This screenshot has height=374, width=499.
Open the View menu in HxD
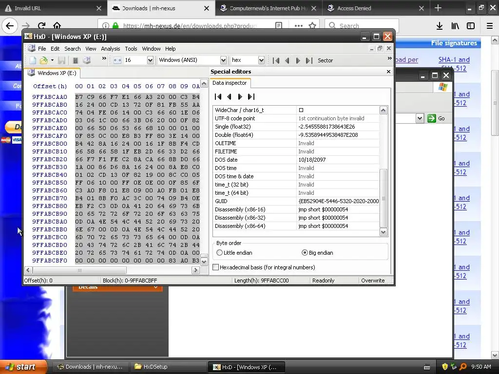click(91, 49)
